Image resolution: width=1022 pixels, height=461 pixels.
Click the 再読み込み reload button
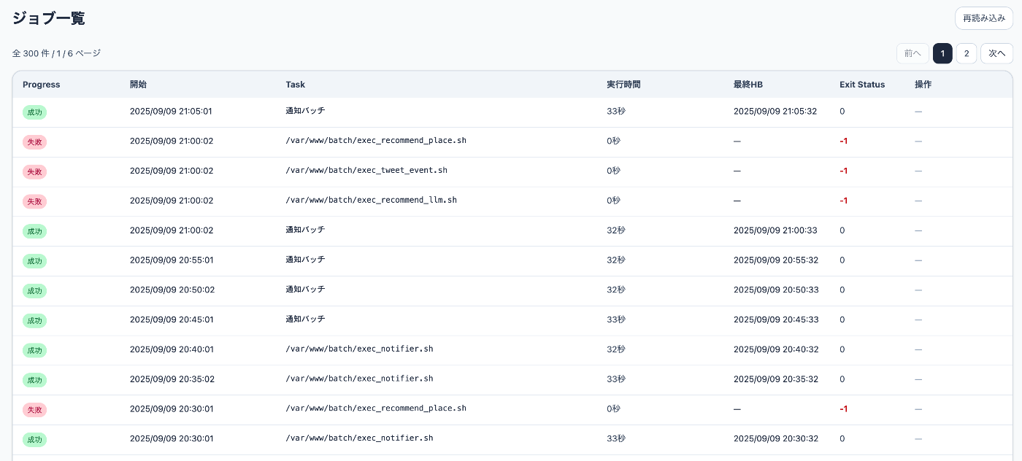click(983, 18)
